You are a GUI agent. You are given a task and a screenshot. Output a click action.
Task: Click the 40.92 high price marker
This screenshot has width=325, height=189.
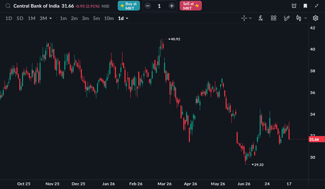(x=175, y=39)
